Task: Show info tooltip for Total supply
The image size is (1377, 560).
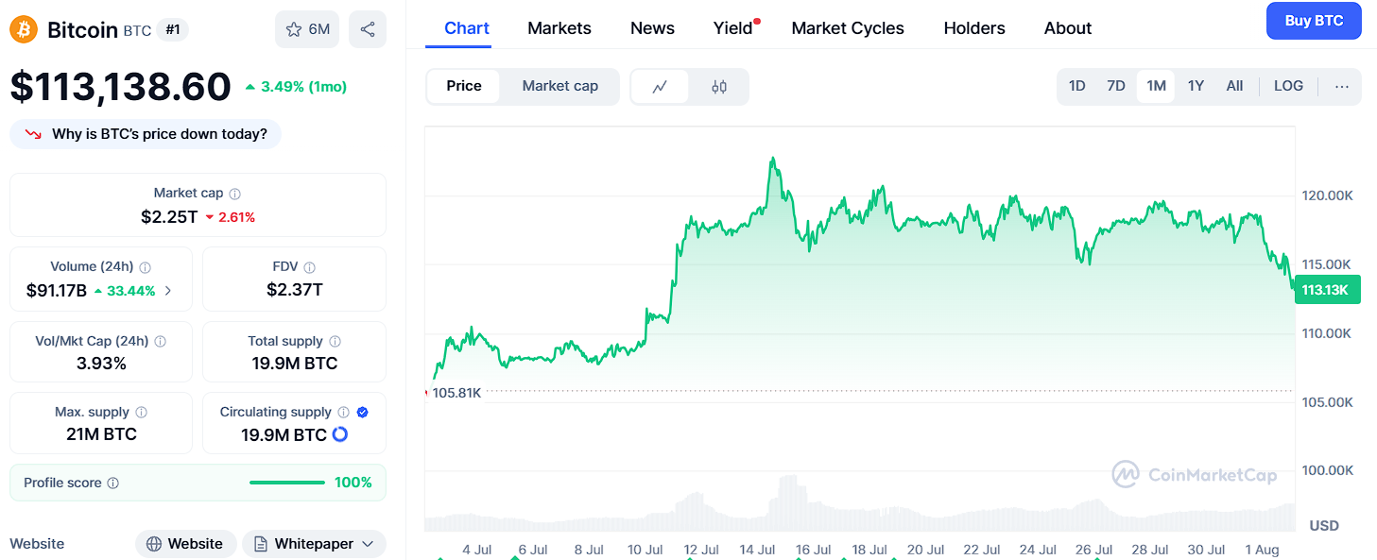Action: pyautogui.click(x=335, y=341)
